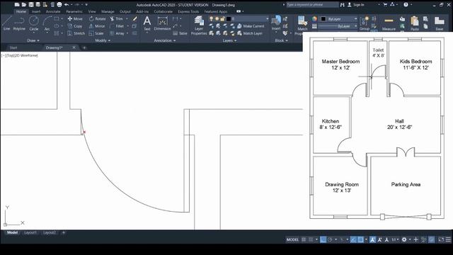Click the Move tool
Image resolution: width=453 pixels, height=255 pixels.
coord(75,19)
